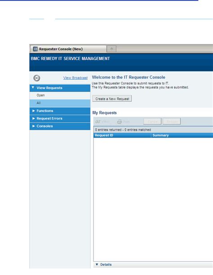Switch to Requester Console (New) tab
This screenshot has height=275, width=213.
(68, 49)
